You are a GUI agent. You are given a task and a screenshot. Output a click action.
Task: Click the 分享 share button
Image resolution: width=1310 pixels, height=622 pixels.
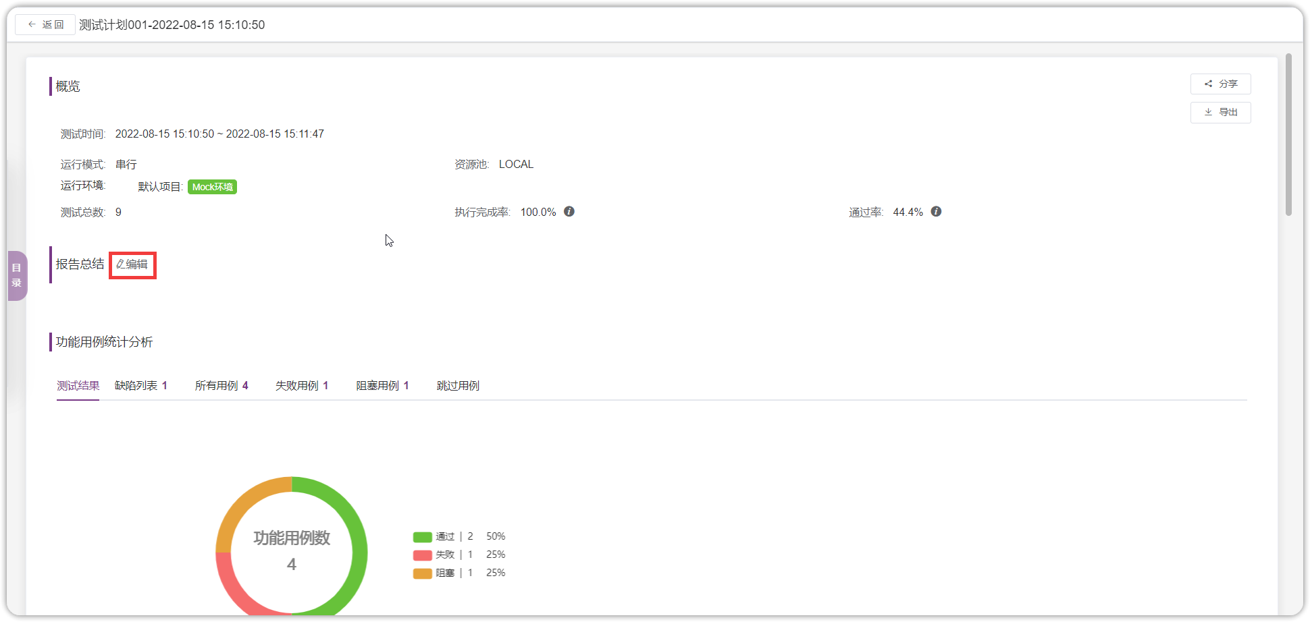[1220, 84]
